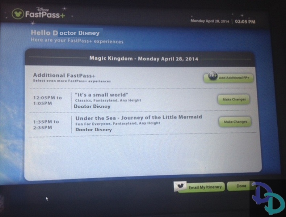Select Under the Sea - Journey of the Little Mermaid
This screenshot has height=217, width=286.
pyautogui.click(x=138, y=117)
